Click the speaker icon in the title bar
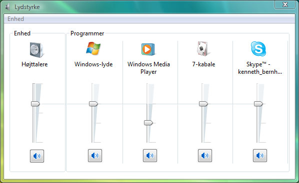This screenshot has height=183, width=299. (x=7, y=7)
